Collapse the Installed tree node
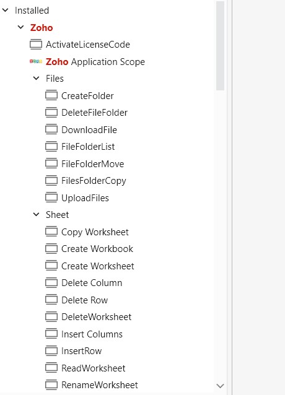 [x=6, y=11]
